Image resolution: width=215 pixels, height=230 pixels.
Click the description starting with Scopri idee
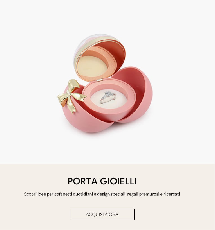pos(102,194)
